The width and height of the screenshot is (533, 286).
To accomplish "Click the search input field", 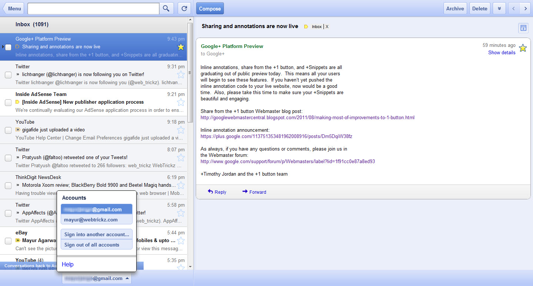I will (93, 8).
